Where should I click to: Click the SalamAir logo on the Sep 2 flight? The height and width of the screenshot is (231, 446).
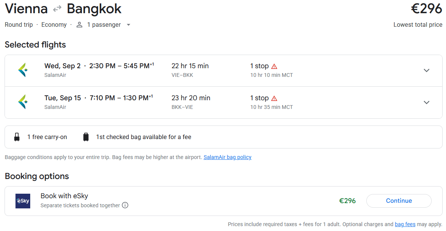click(23, 70)
